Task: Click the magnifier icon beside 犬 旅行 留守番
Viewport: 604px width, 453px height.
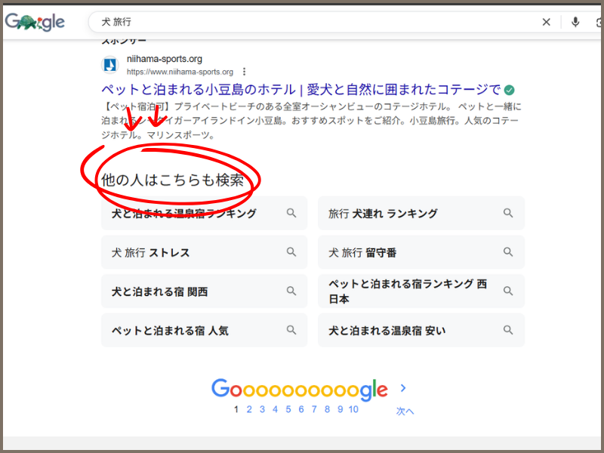Action: click(x=508, y=252)
